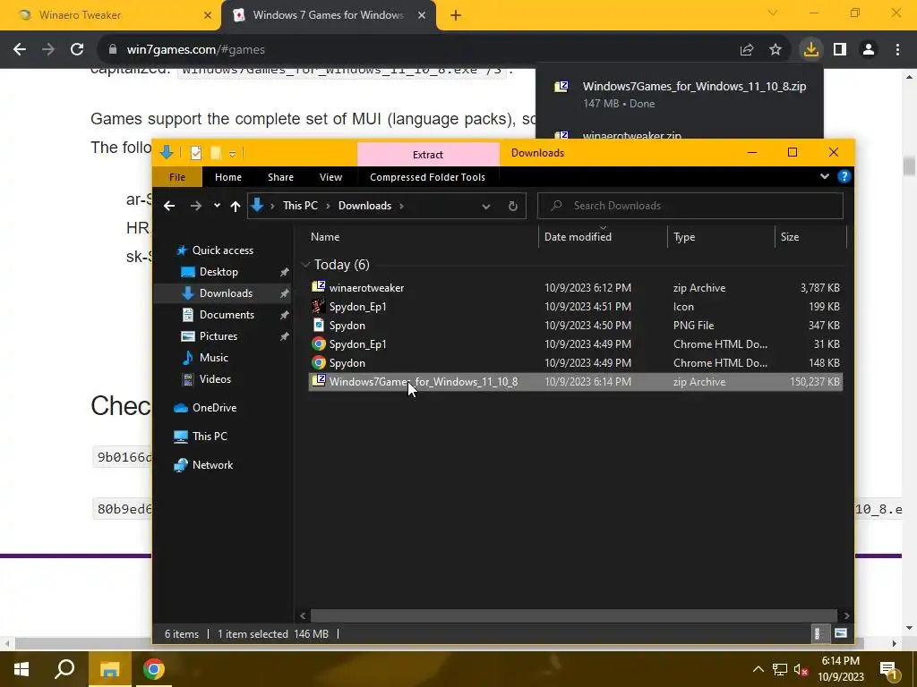Screen dimensions: 917x687
Task: Select the Spydon PNG file
Action: pos(576,326)
